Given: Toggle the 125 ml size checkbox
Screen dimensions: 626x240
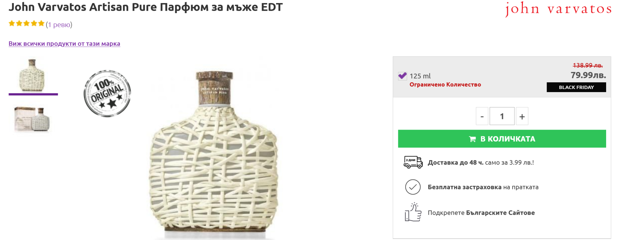Looking at the screenshot, I should click(402, 76).
